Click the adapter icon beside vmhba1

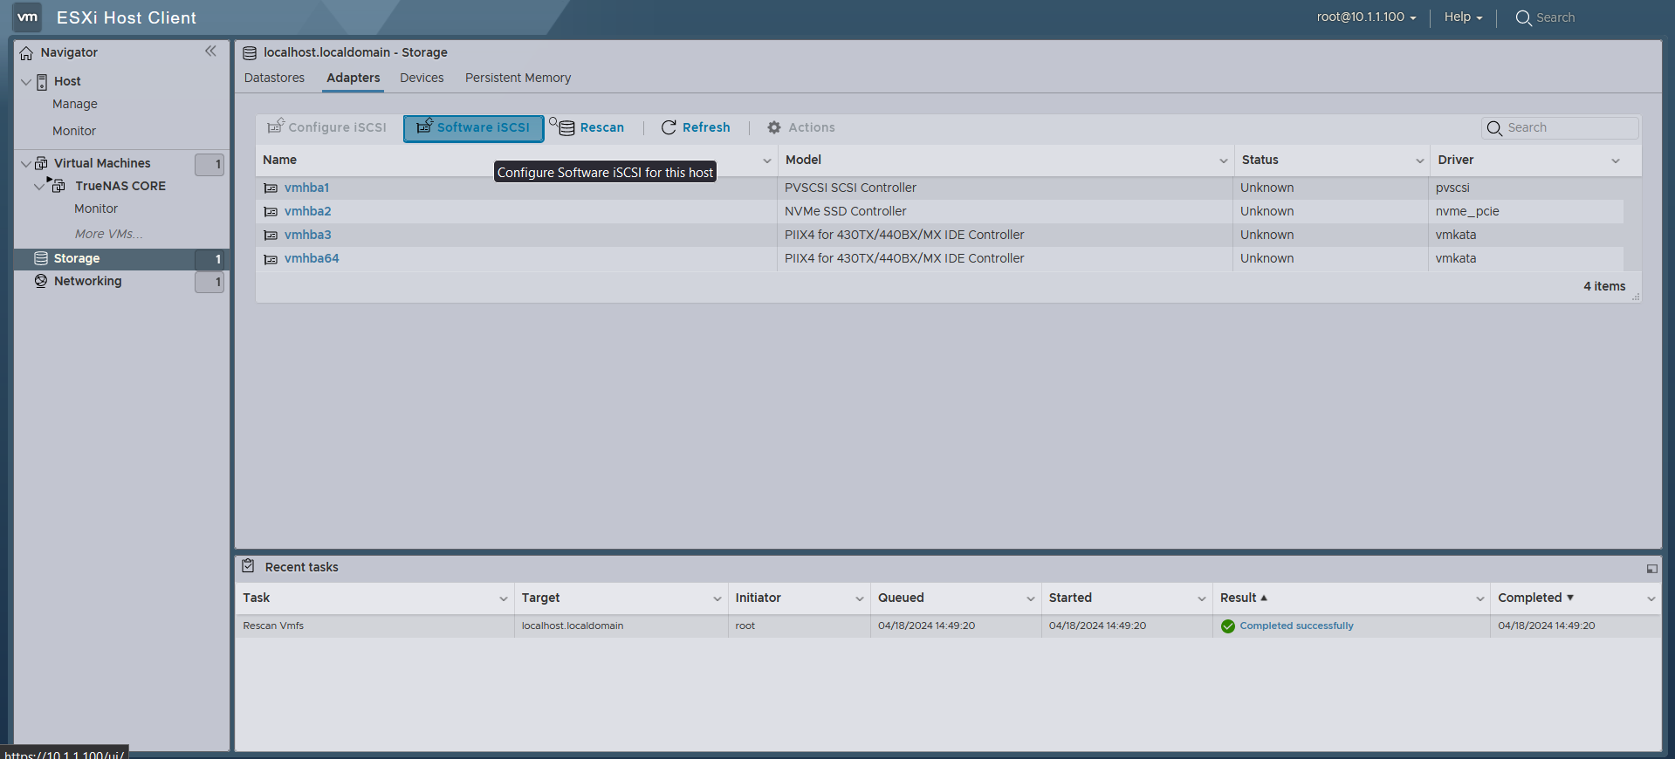(271, 188)
